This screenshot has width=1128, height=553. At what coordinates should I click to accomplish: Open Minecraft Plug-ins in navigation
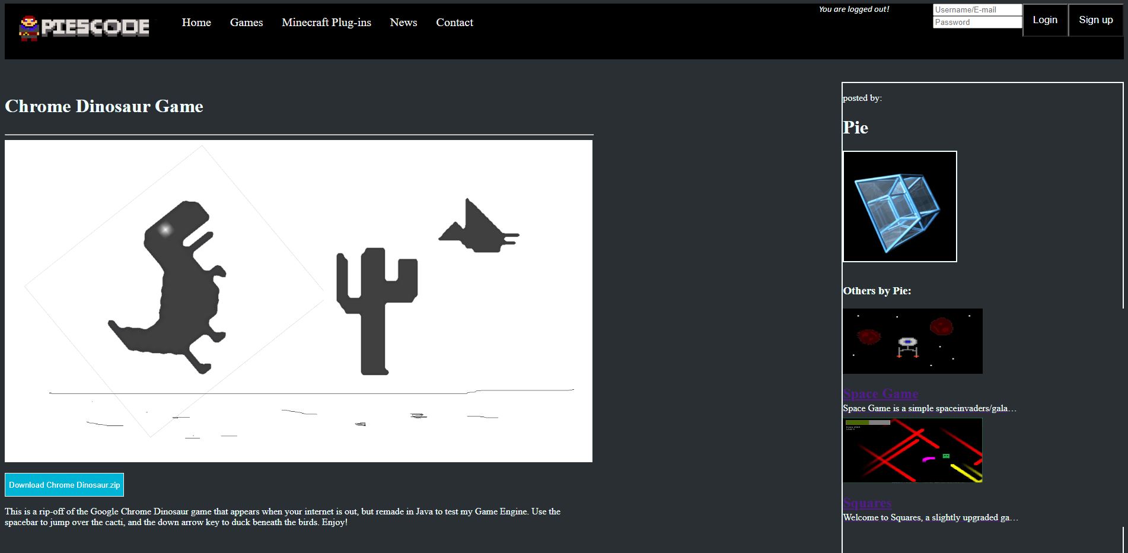coord(326,23)
